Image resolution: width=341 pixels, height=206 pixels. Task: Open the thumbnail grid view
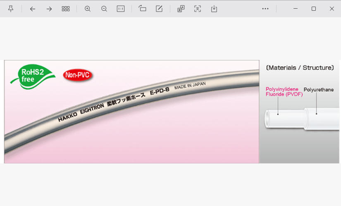pyautogui.click(x=66, y=9)
